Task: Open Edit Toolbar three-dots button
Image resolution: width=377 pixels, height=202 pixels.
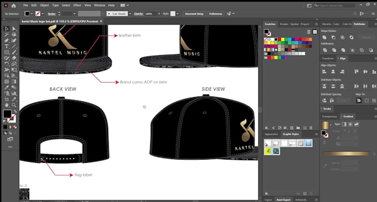Action: (10, 147)
